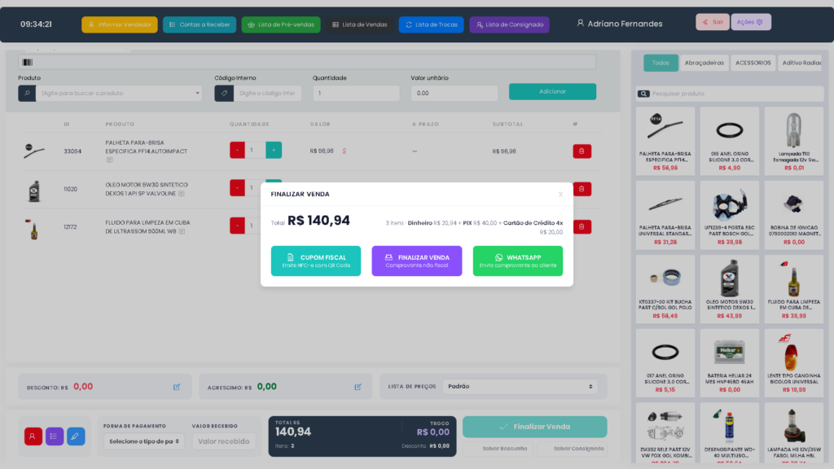Screen dimensions: 834x469
Task: Select the Todos category tab
Action: (x=661, y=63)
